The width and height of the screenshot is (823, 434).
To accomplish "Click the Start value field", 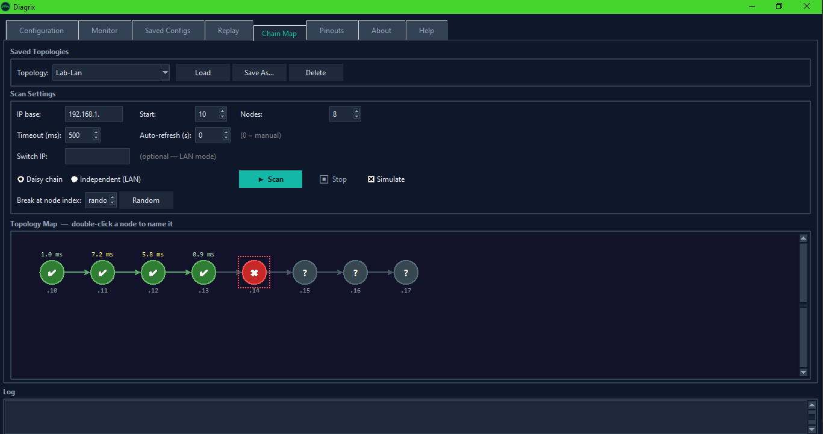I will [207, 114].
